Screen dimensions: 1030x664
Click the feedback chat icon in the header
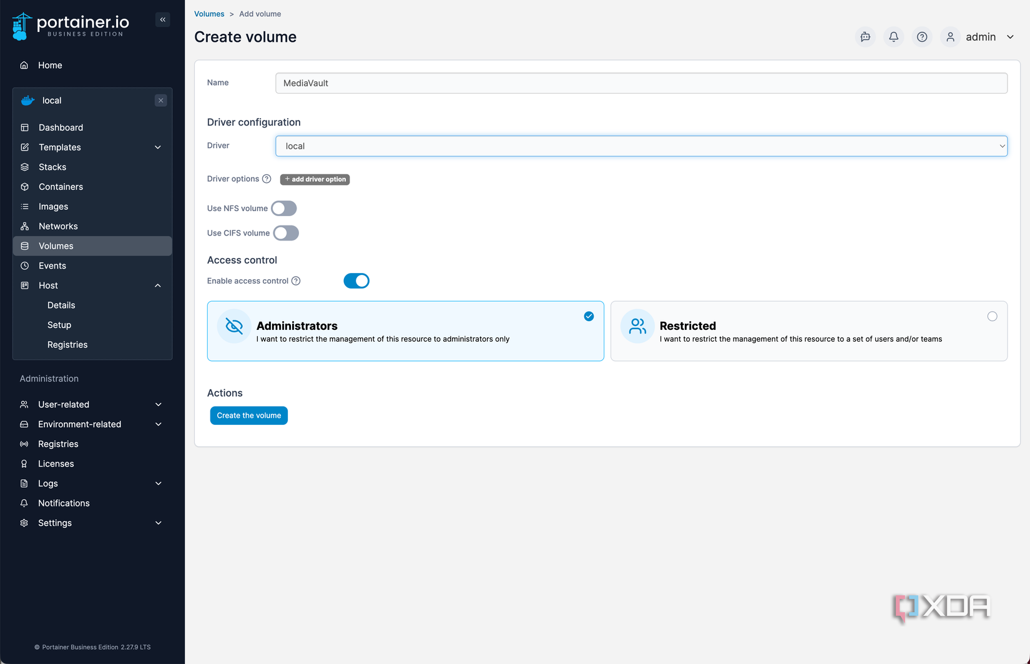(x=865, y=37)
